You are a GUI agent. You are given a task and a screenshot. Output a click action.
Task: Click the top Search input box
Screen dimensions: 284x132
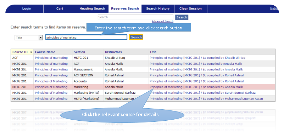135,17
